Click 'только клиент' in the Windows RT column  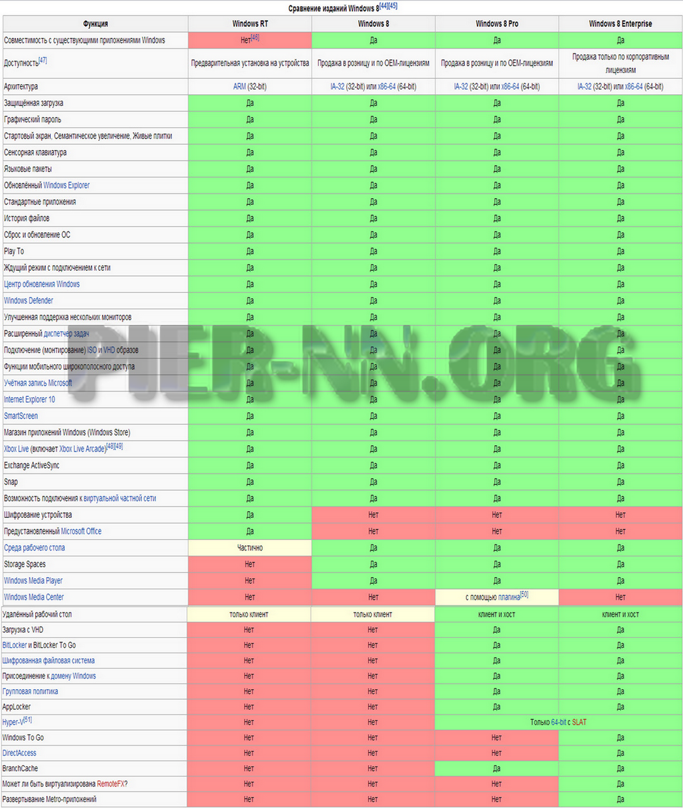(249, 615)
